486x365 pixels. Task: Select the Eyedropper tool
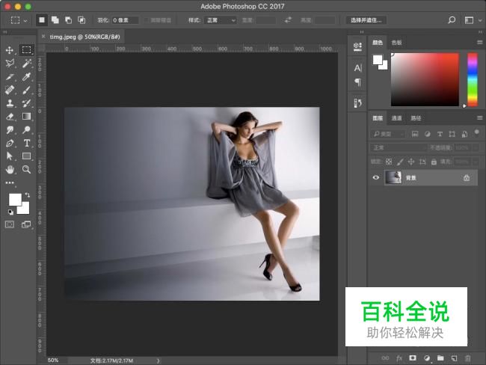26,77
